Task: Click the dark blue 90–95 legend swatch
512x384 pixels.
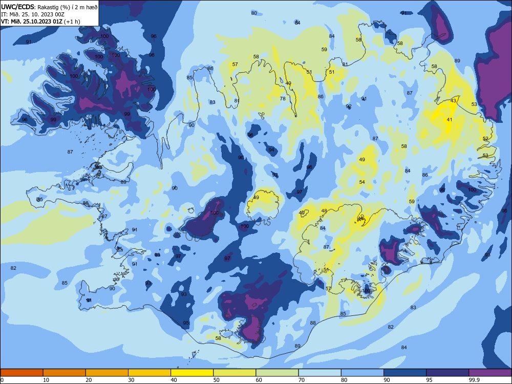Action: [405, 373]
